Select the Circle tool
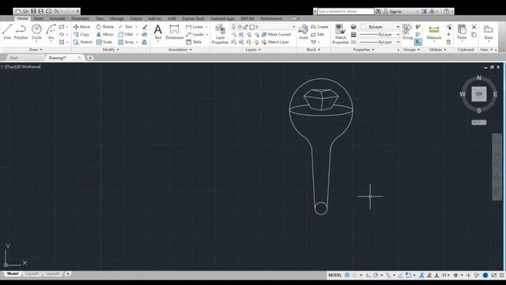This screenshot has height=285, width=506. point(36,32)
